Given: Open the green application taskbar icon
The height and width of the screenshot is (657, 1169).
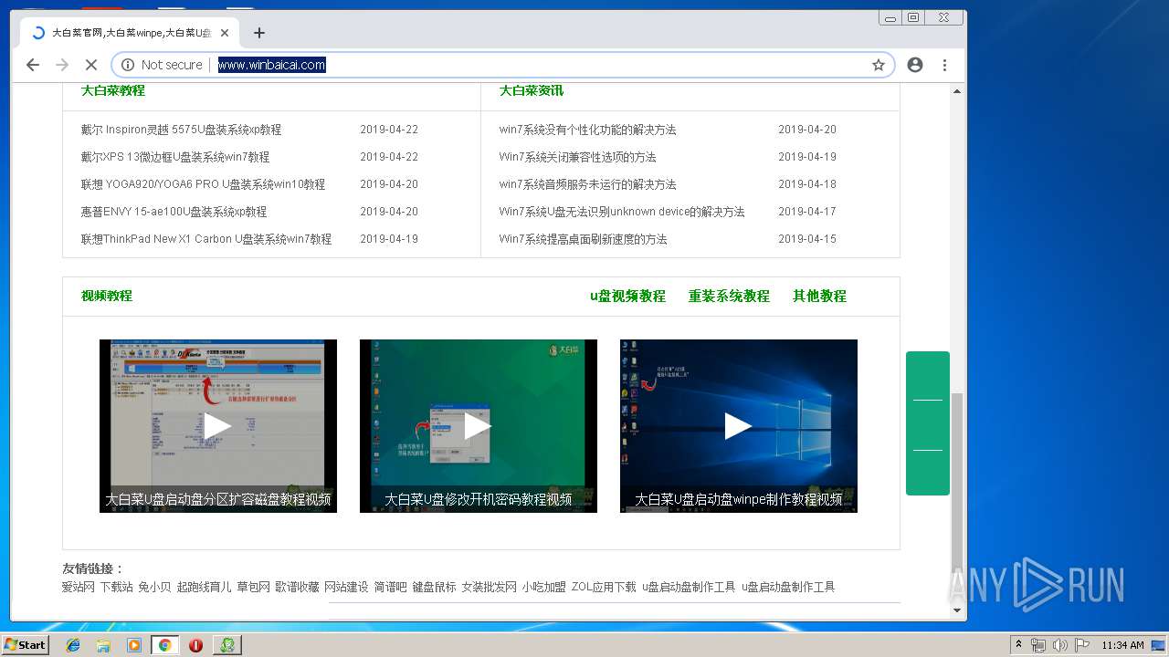Looking at the screenshot, I should pyautogui.click(x=226, y=645).
